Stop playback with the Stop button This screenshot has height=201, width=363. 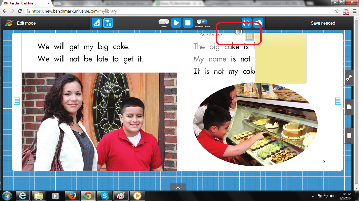[188, 23]
